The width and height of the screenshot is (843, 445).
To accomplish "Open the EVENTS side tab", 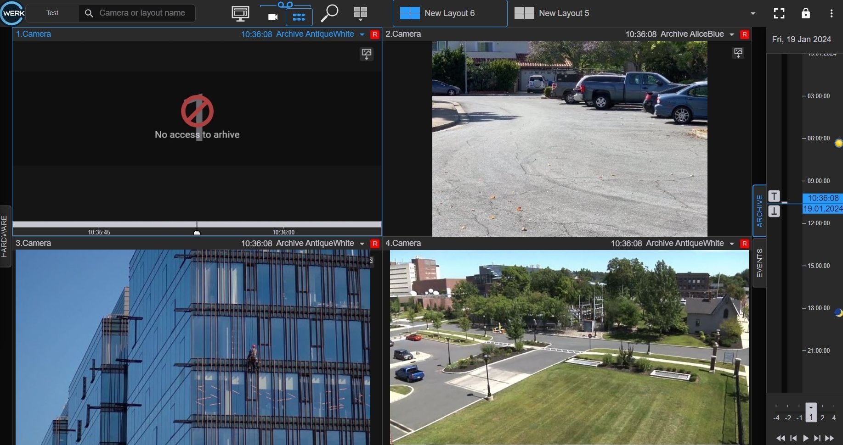I will click(x=759, y=263).
